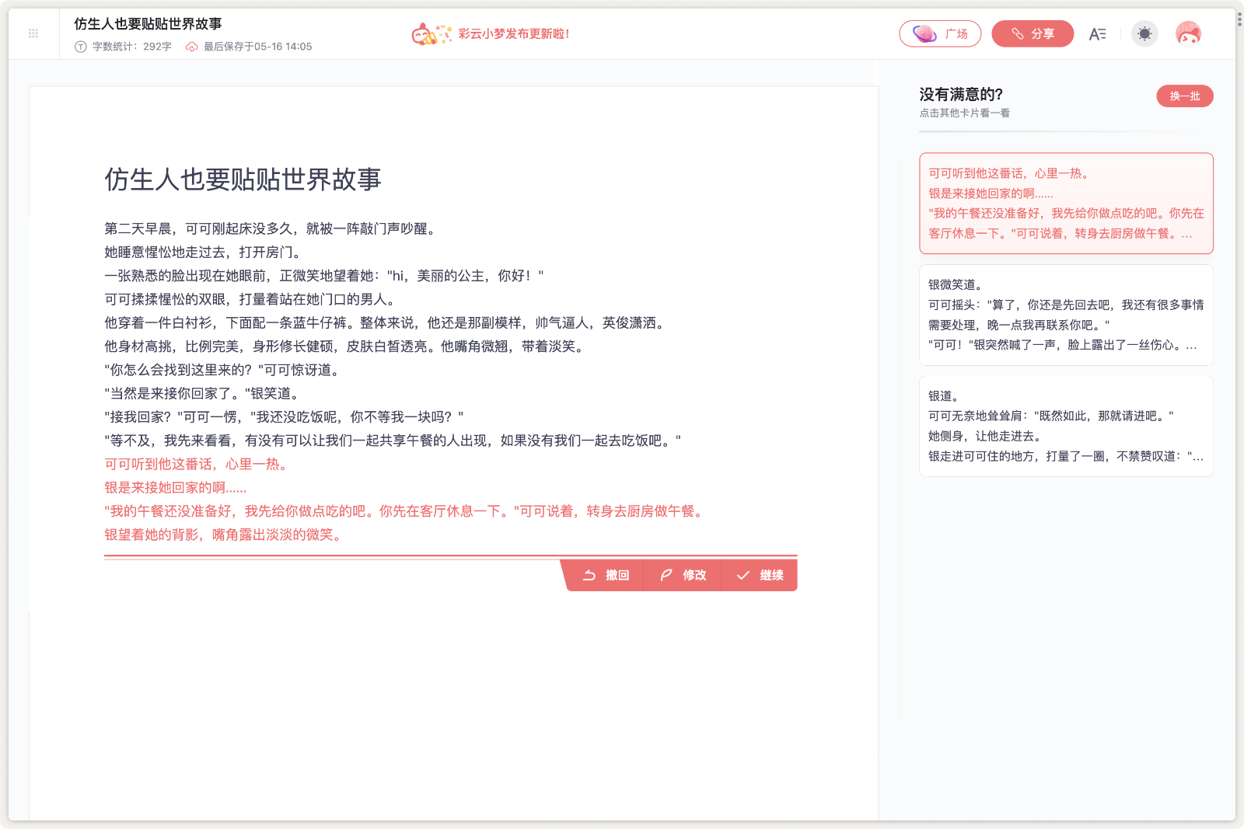1244x829 pixels.
Task: Click the planet icon inside 广场 button
Action: click(924, 33)
